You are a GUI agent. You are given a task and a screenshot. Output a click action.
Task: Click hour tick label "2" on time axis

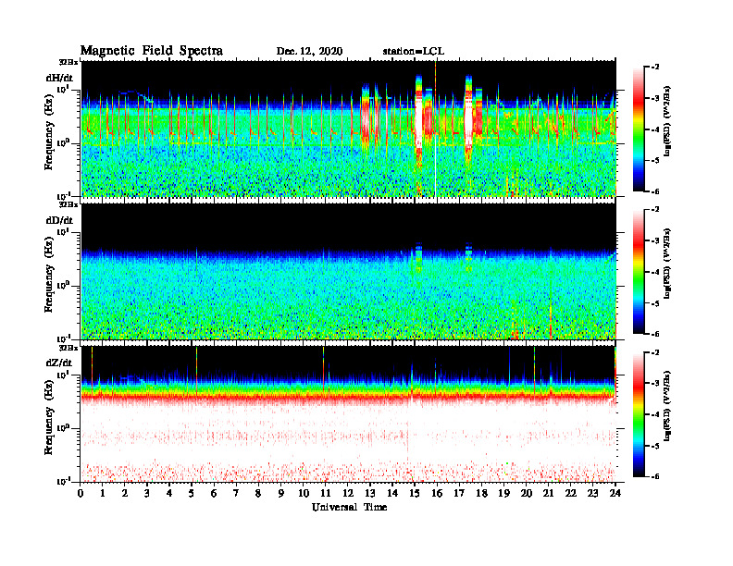click(125, 494)
